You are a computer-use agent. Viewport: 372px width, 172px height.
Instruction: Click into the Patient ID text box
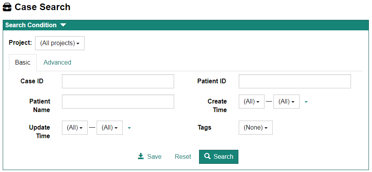pyautogui.click(x=294, y=81)
